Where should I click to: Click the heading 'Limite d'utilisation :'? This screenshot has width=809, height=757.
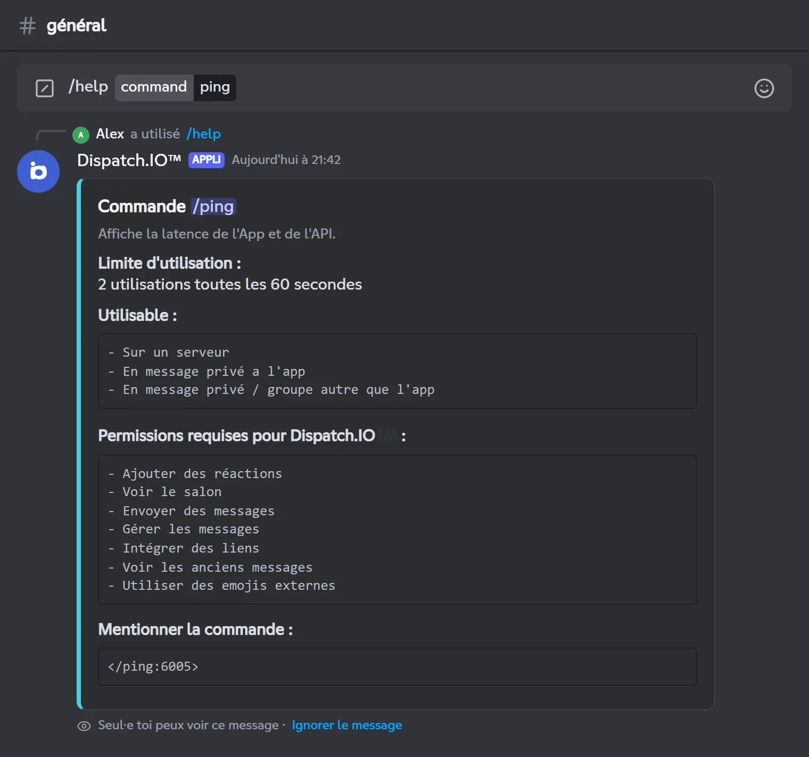(x=170, y=263)
